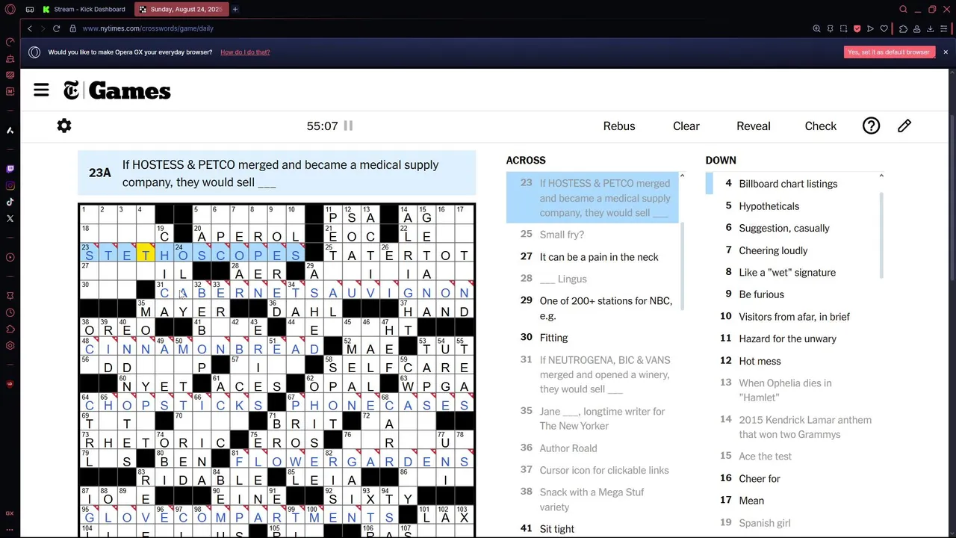Open the Clear menu
The width and height of the screenshot is (956, 538).
(x=686, y=126)
